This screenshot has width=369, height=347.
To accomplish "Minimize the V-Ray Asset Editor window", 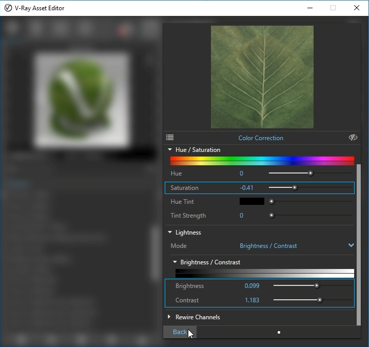I will point(309,8).
